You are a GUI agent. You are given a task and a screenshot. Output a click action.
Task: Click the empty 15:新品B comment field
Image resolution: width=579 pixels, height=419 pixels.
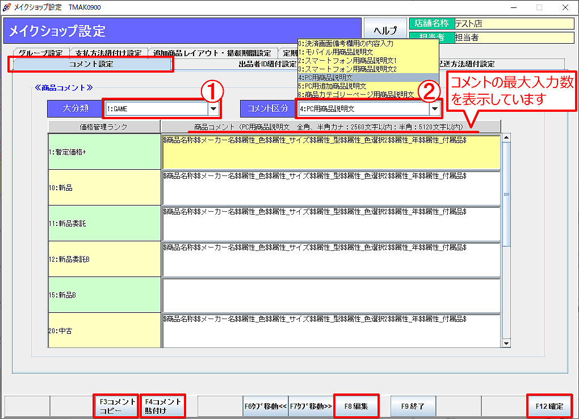331,295
